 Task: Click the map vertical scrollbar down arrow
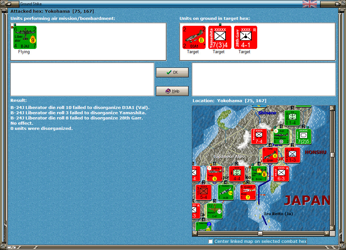click(x=332, y=228)
